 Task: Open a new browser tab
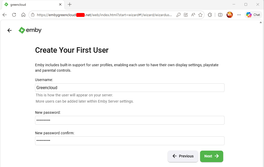pos(70,5)
